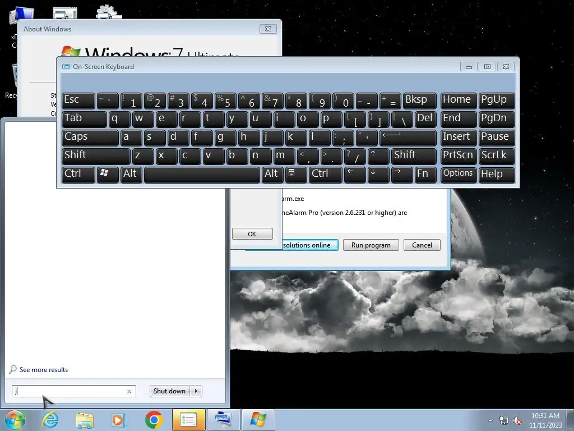Click the Enter key arrow icon
574x431 pixels.
(x=408, y=138)
